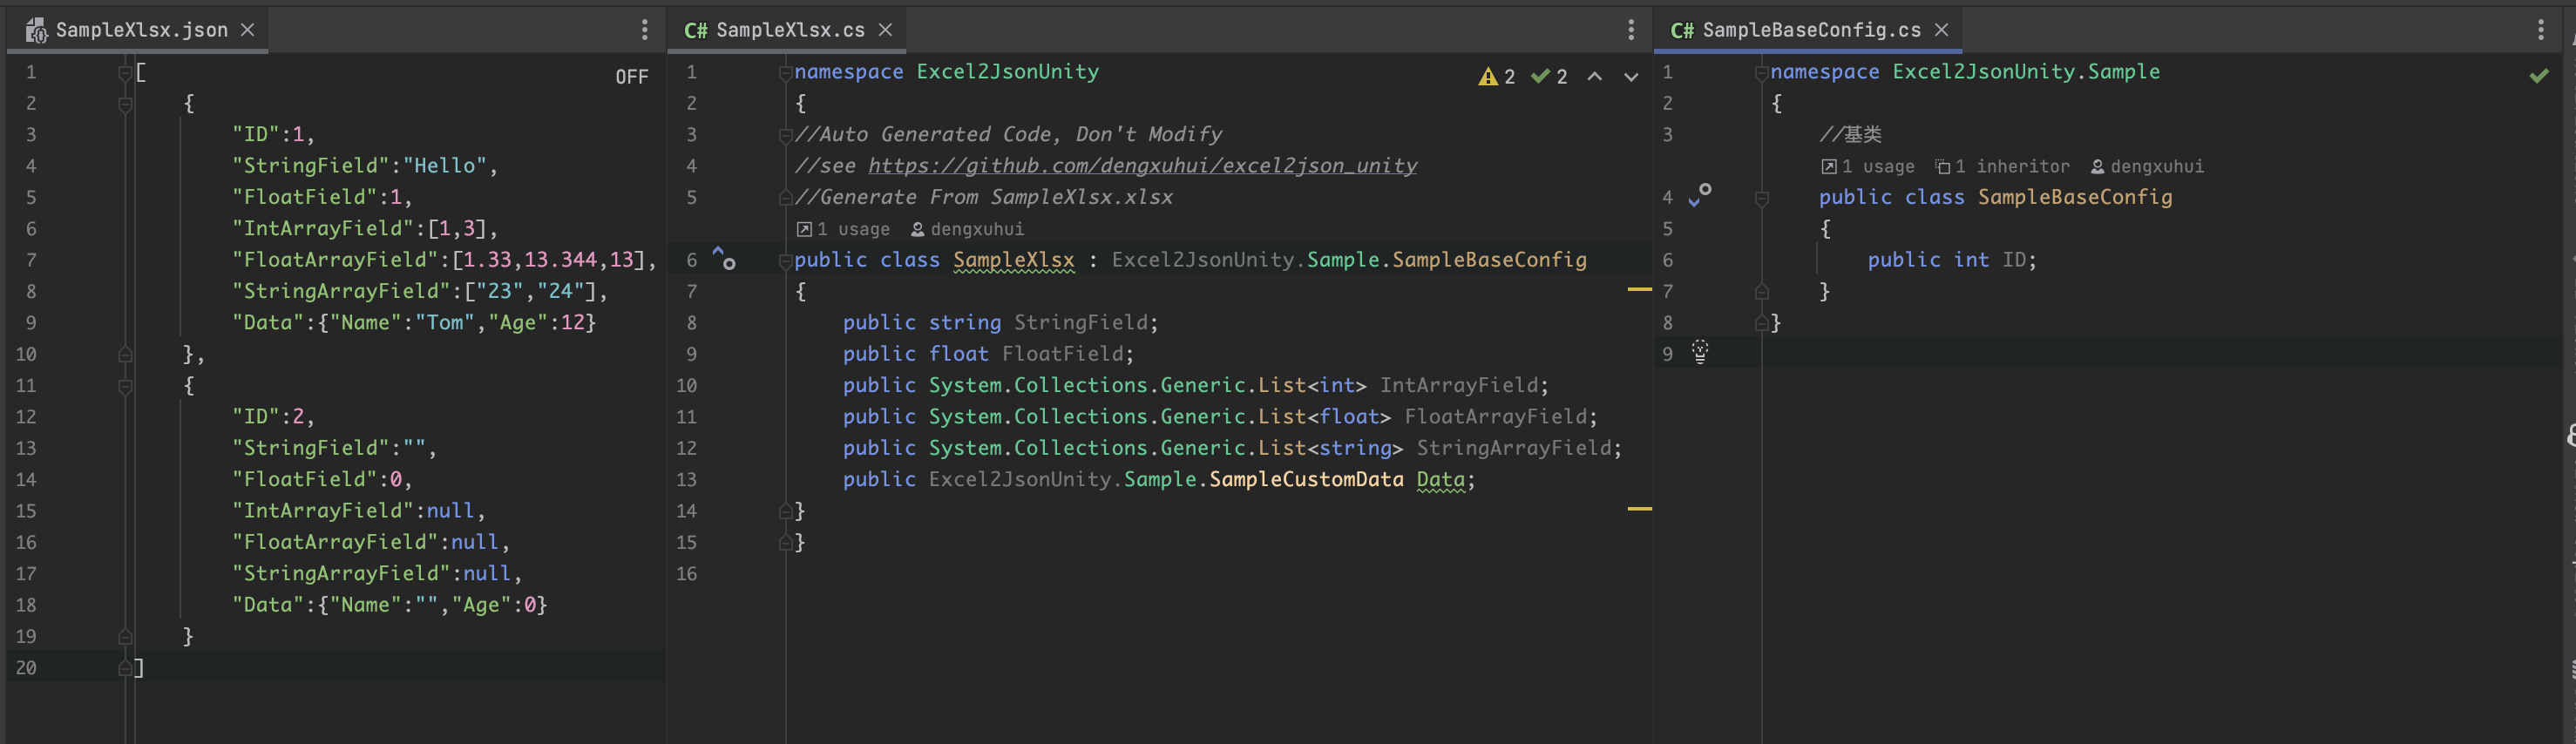Click the yellow warning stripe marker near line 14

pos(1640,509)
